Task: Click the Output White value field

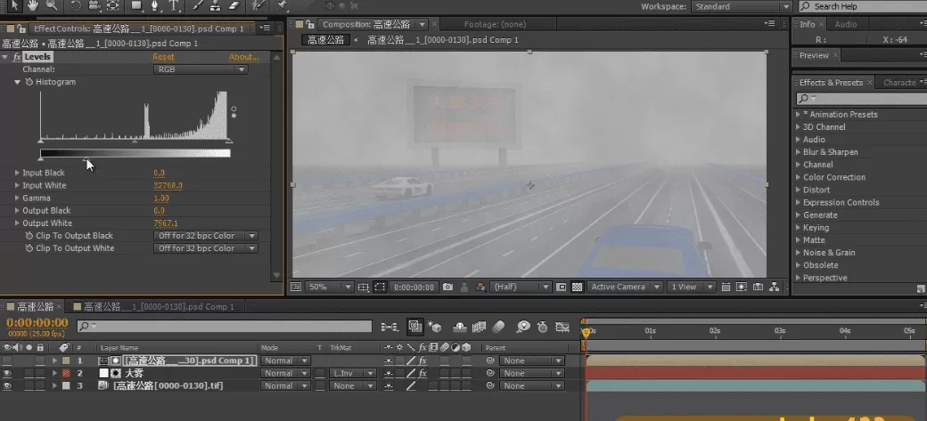Action: coord(166,223)
